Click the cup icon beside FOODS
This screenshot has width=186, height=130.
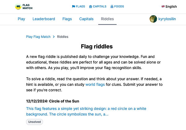[x=112, y=6]
